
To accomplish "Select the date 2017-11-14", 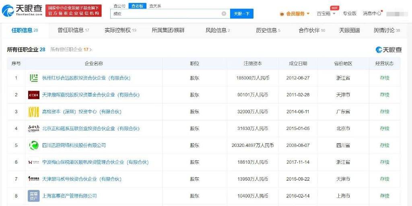I will [x=298, y=162].
